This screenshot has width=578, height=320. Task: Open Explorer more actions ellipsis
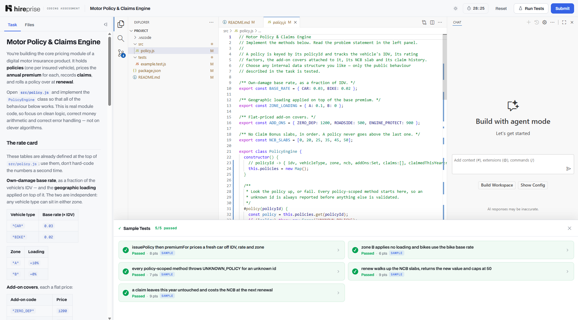pyautogui.click(x=211, y=22)
